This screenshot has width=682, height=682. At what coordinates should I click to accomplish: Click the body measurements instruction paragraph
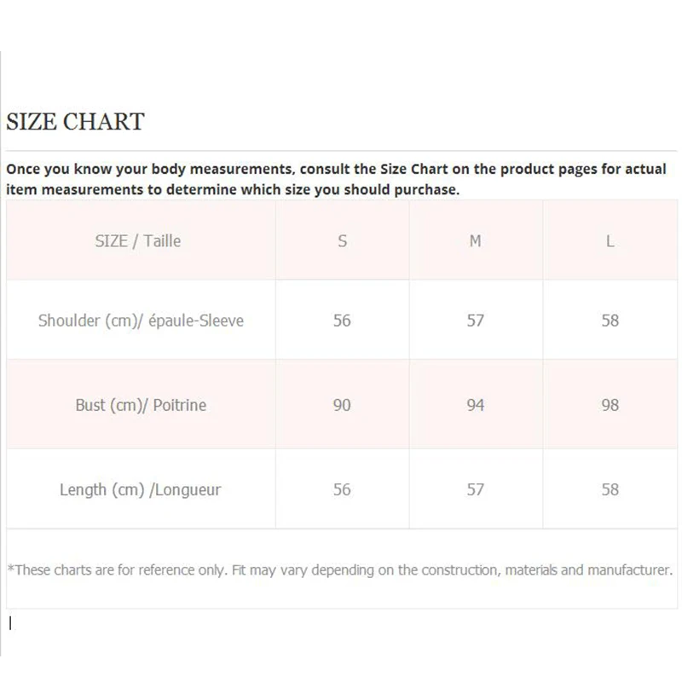click(x=336, y=179)
